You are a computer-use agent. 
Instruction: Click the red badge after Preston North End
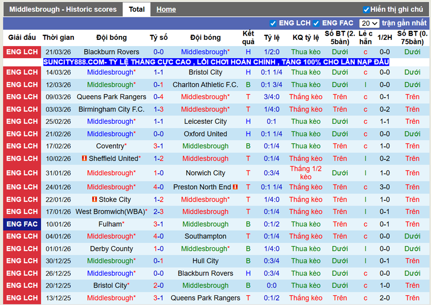point(235,187)
